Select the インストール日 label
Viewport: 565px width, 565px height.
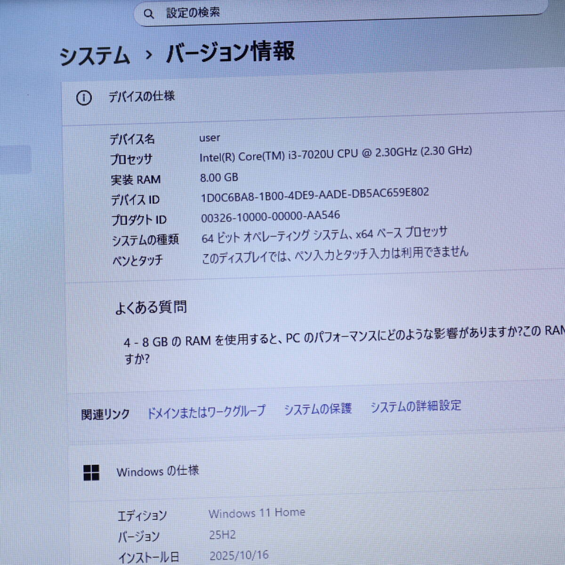pyautogui.click(x=149, y=557)
